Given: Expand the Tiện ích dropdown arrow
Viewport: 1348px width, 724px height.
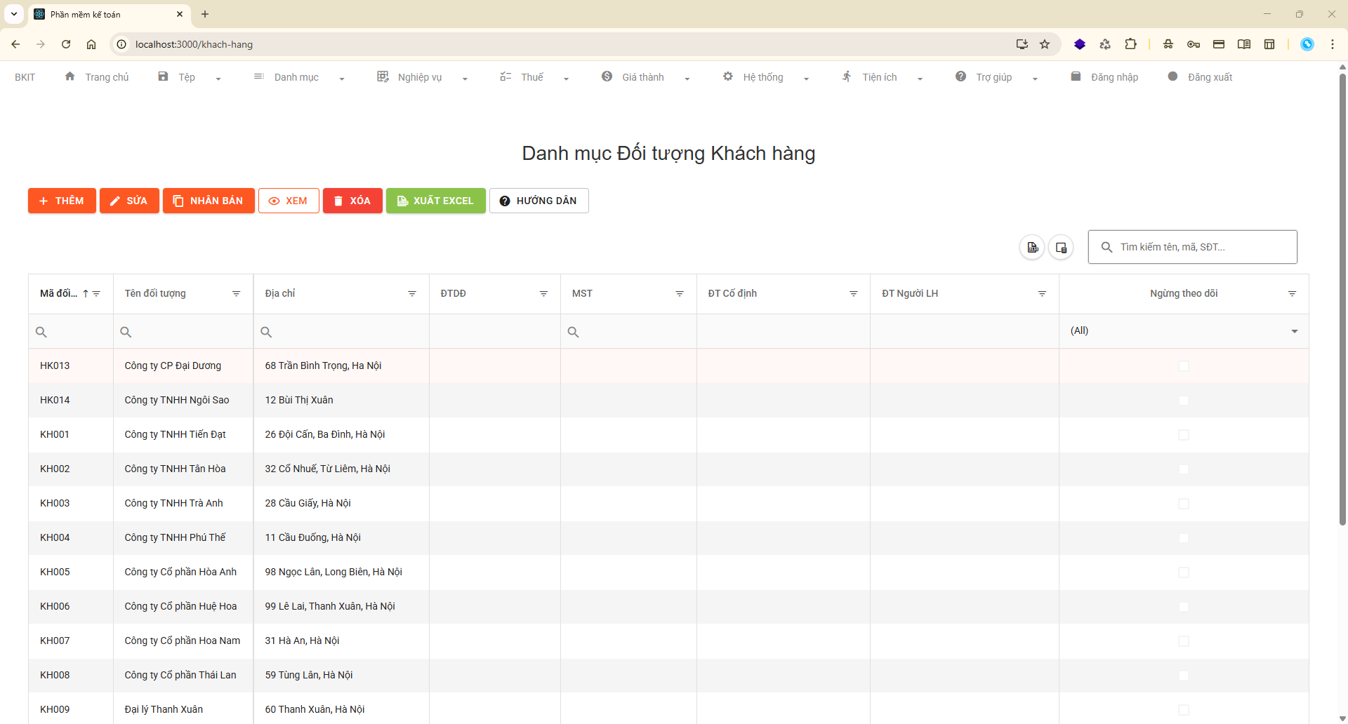Looking at the screenshot, I should coord(920,79).
